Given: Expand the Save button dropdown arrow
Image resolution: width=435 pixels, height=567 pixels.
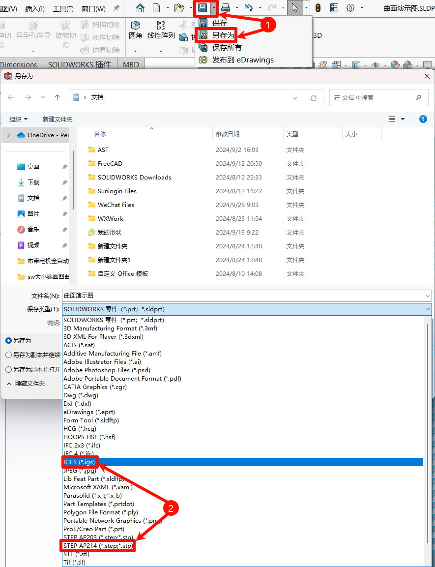Looking at the screenshot, I should (x=214, y=8).
